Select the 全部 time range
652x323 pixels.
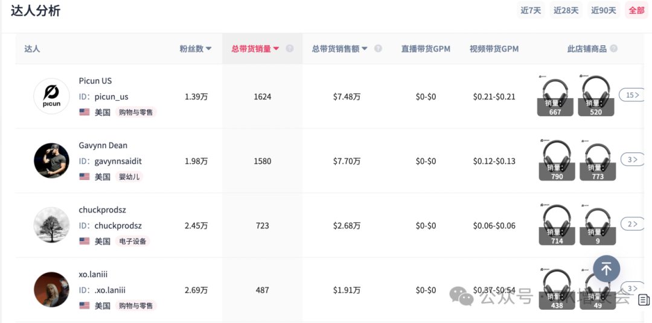(x=636, y=10)
